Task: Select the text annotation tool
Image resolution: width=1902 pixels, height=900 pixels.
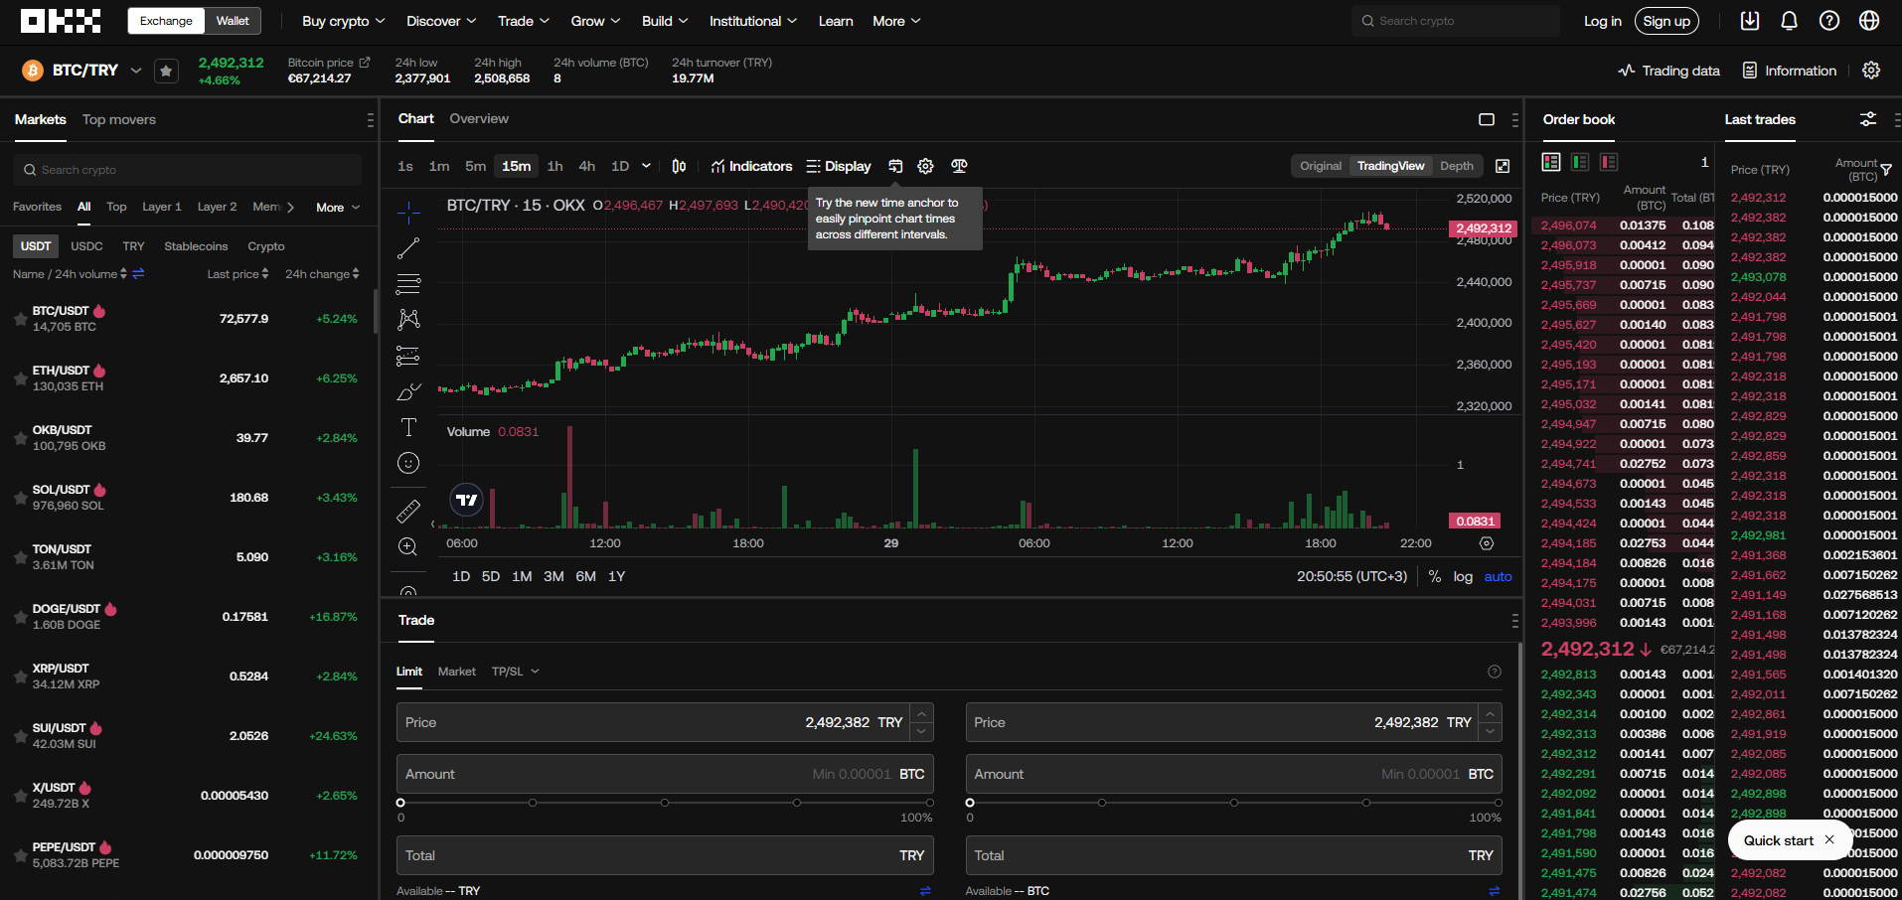Action: 408,427
